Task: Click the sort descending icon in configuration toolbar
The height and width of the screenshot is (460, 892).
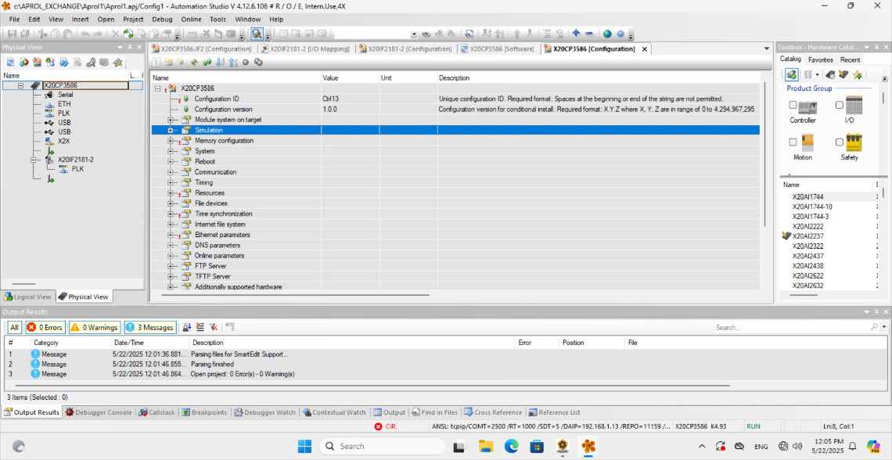Action: coord(232,63)
